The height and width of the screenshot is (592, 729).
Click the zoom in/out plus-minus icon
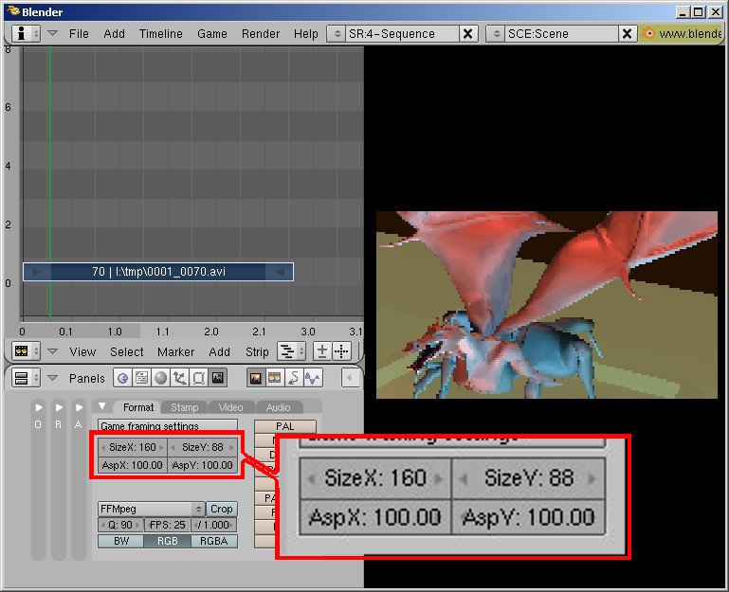(321, 351)
